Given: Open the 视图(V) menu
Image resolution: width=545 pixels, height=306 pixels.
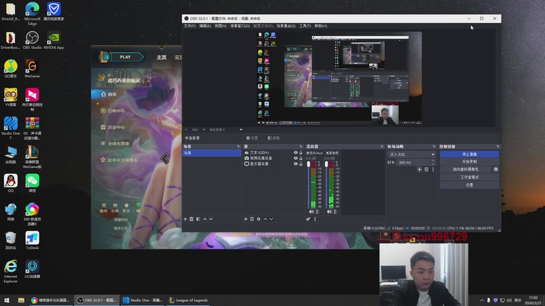Looking at the screenshot, I should (220, 26).
